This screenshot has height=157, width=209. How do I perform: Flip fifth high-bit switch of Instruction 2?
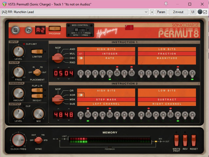110,114
